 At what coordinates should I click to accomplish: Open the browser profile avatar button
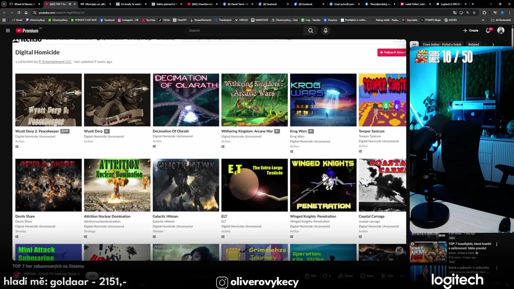(x=502, y=12)
